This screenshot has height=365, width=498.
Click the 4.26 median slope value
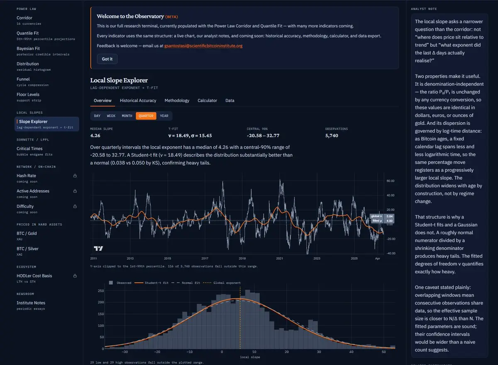95,135
